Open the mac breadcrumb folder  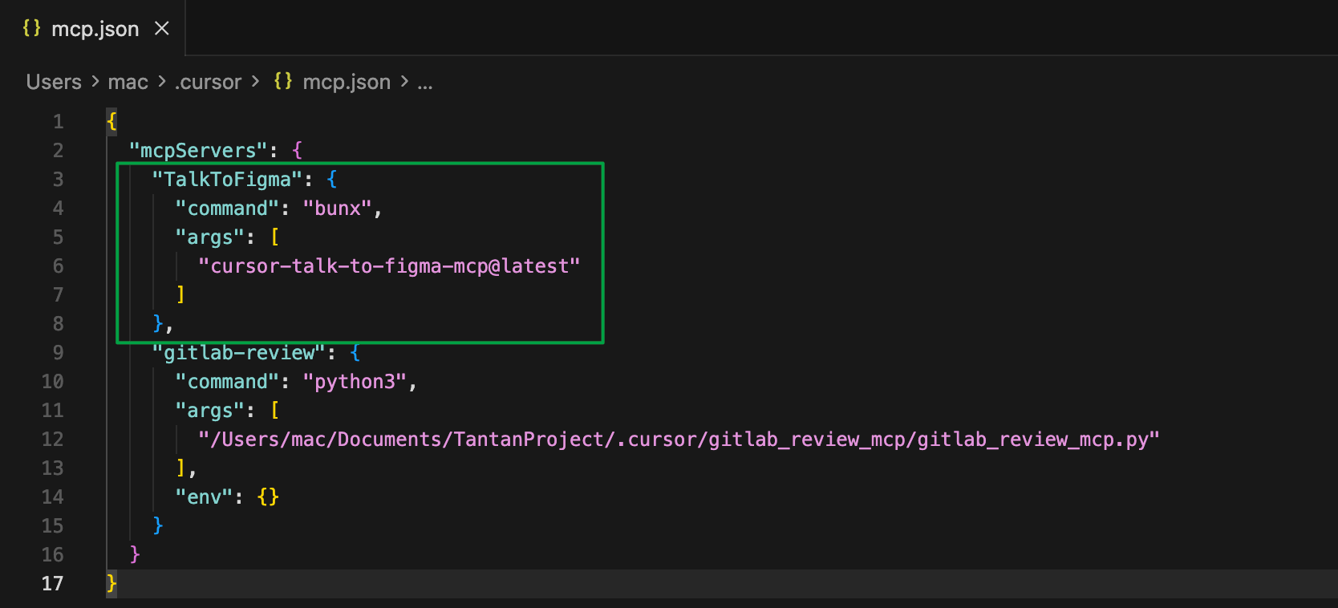(128, 82)
